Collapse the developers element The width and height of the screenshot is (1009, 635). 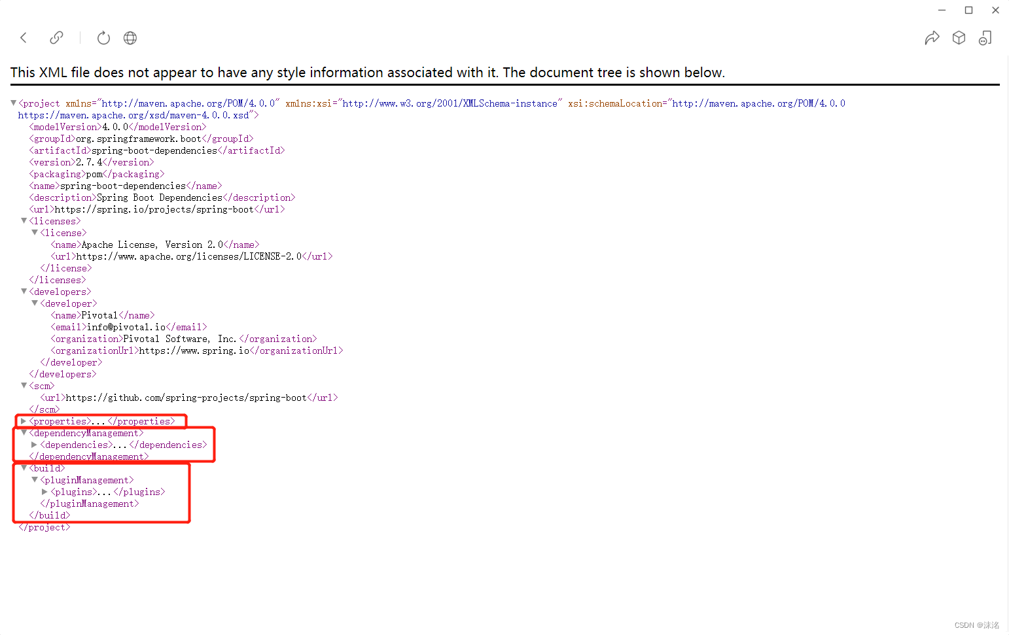click(x=23, y=292)
